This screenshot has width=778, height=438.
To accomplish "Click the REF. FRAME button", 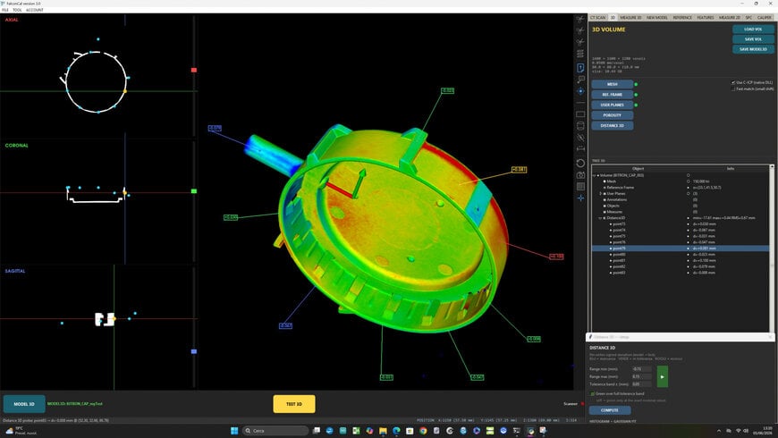I will tap(613, 94).
